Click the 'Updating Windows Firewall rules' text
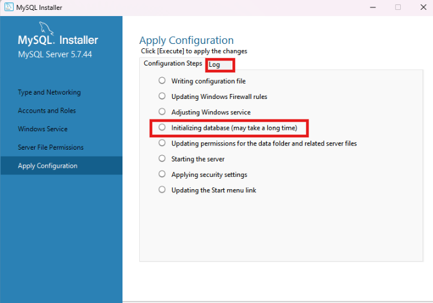Screen dimensions: 433x303 (x=219, y=96)
